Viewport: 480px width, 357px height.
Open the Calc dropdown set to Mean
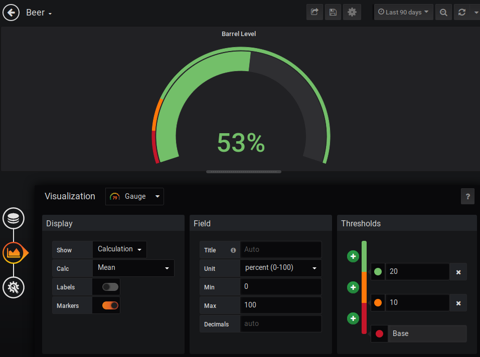133,268
